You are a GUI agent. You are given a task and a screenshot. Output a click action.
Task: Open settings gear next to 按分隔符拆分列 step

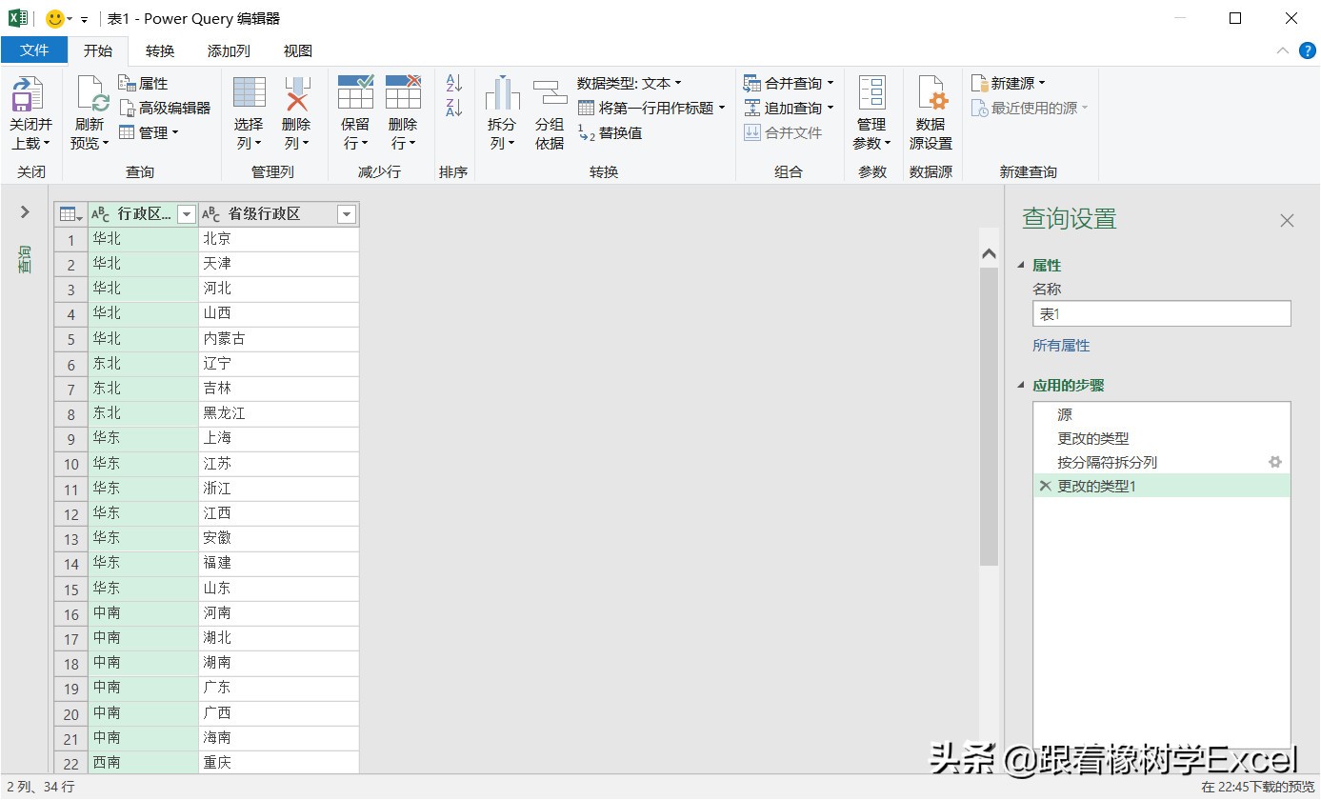pyautogui.click(x=1275, y=462)
